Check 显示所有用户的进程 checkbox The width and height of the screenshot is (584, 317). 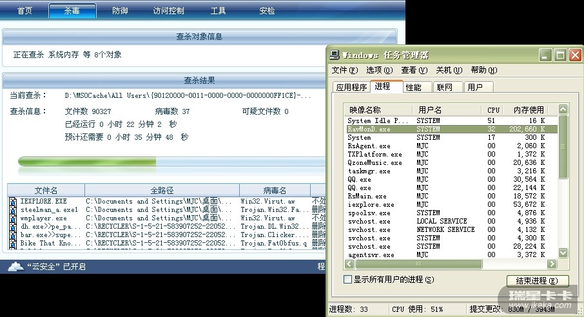(347, 280)
